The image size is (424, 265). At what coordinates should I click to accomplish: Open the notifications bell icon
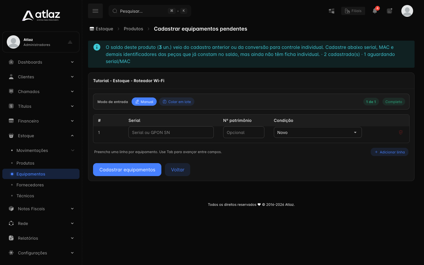coord(375,11)
